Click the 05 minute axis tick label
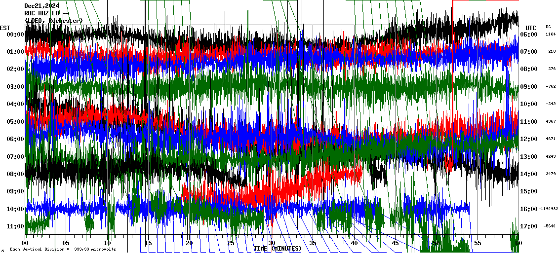The width and height of the screenshot is (558, 256). pos(66,243)
